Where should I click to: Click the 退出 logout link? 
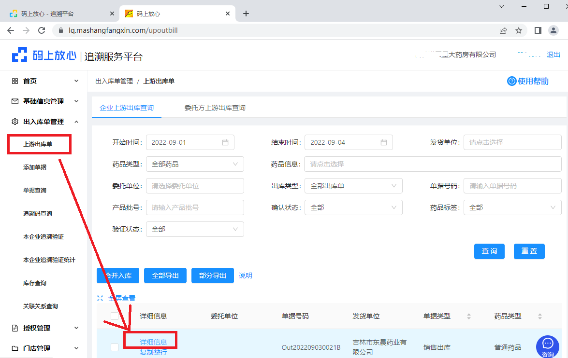(553, 55)
